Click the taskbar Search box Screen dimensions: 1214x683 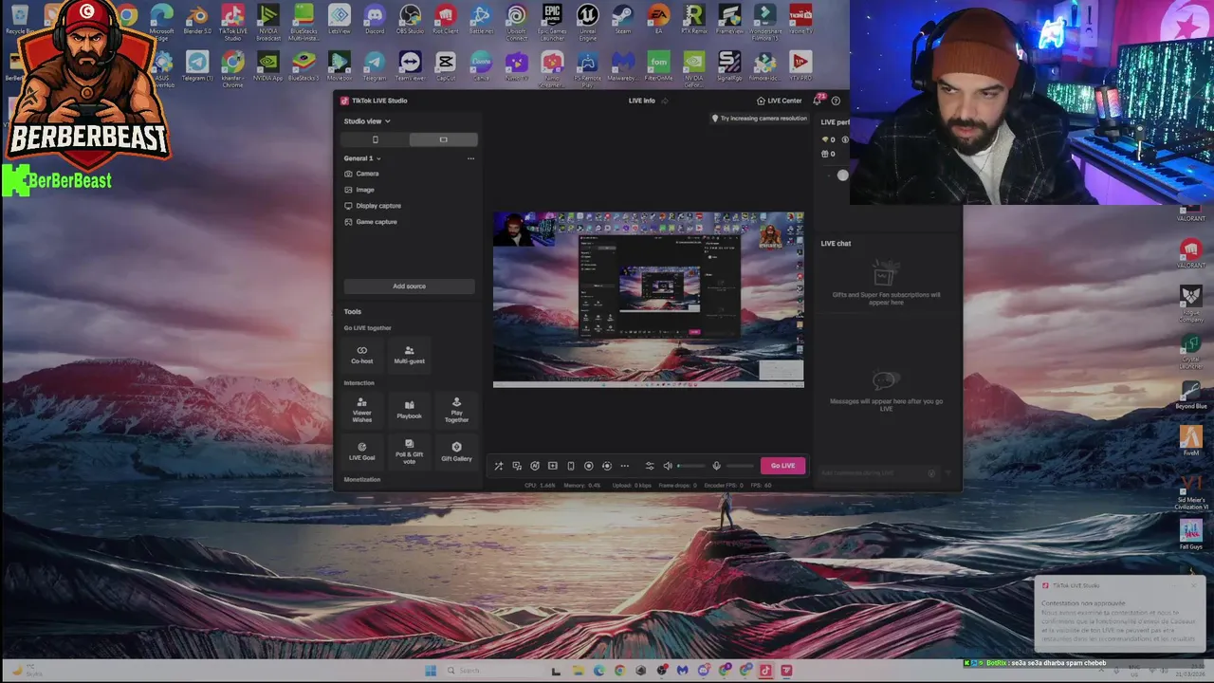[x=493, y=671]
